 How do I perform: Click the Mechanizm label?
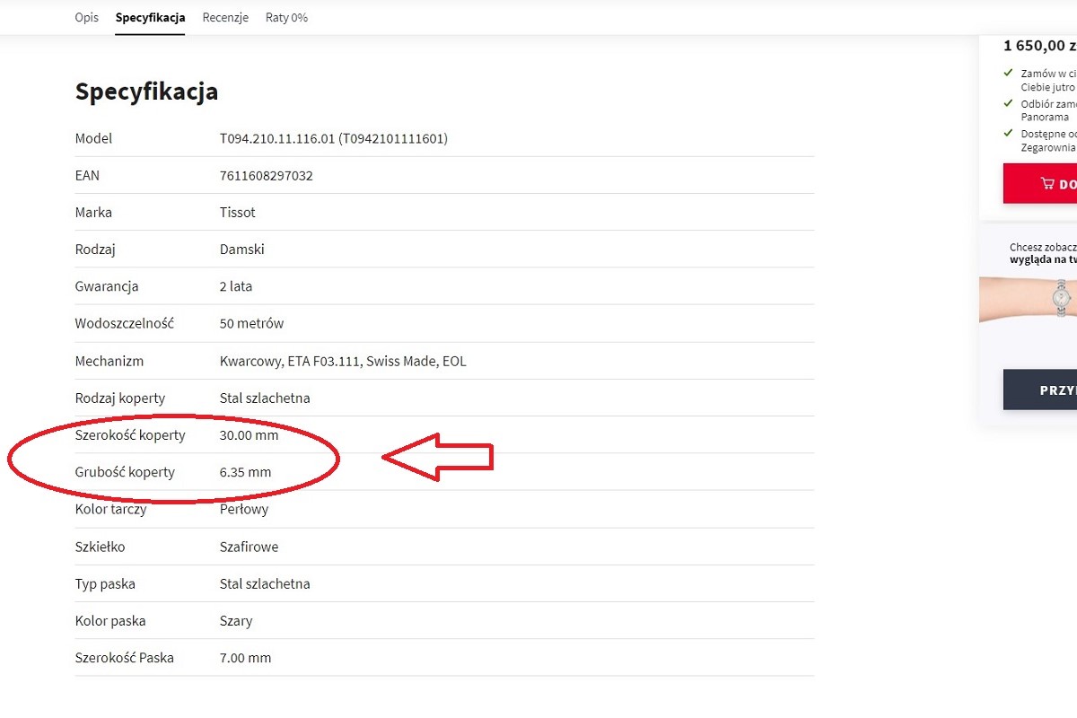tap(109, 361)
